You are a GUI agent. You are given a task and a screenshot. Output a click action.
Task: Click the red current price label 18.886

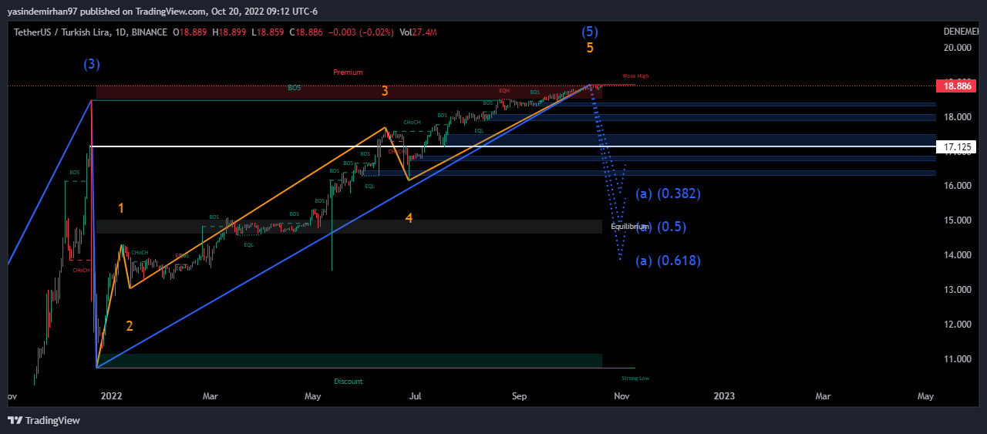pos(955,86)
